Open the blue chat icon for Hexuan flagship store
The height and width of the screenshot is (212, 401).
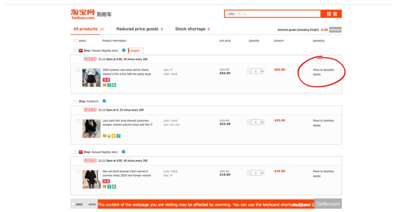[x=124, y=50]
